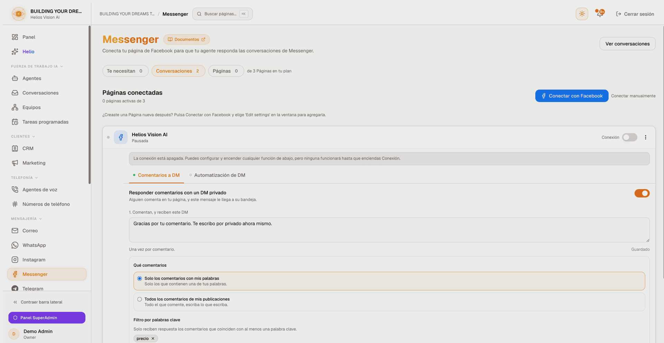Toggle the light theme sun icon
Image resolution: width=664 pixels, height=343 pixels.
(x=582, y=14)
